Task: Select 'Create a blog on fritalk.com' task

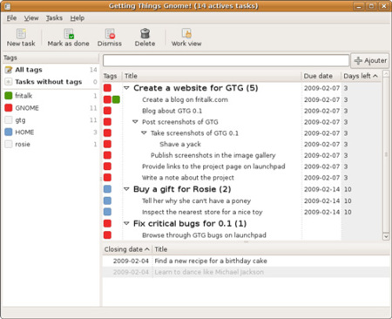Action: click(x=185, y=99)
